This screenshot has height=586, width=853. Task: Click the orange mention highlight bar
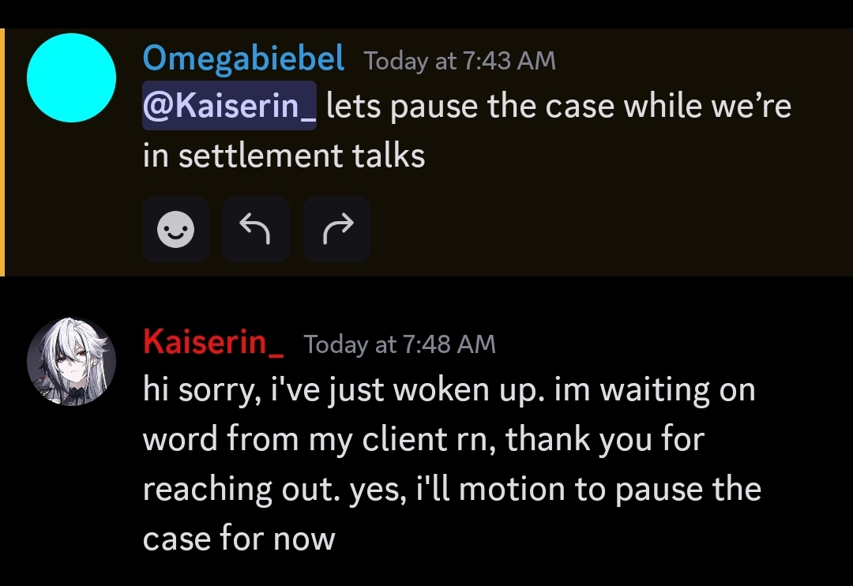coord(2,152)
